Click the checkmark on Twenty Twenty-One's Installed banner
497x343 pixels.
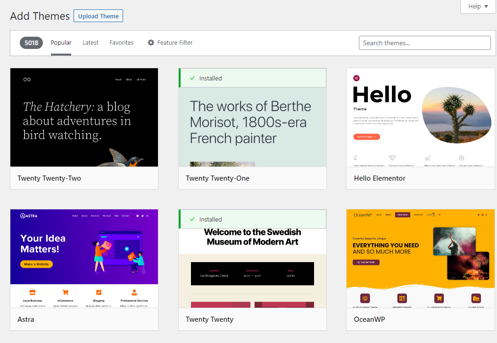point(192,78)
